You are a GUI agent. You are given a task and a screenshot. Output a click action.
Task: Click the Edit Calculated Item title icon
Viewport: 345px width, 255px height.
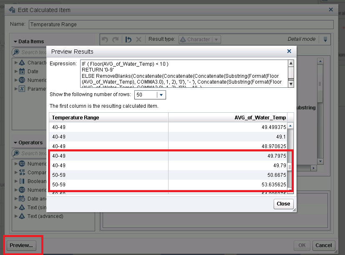coord(12,10)
